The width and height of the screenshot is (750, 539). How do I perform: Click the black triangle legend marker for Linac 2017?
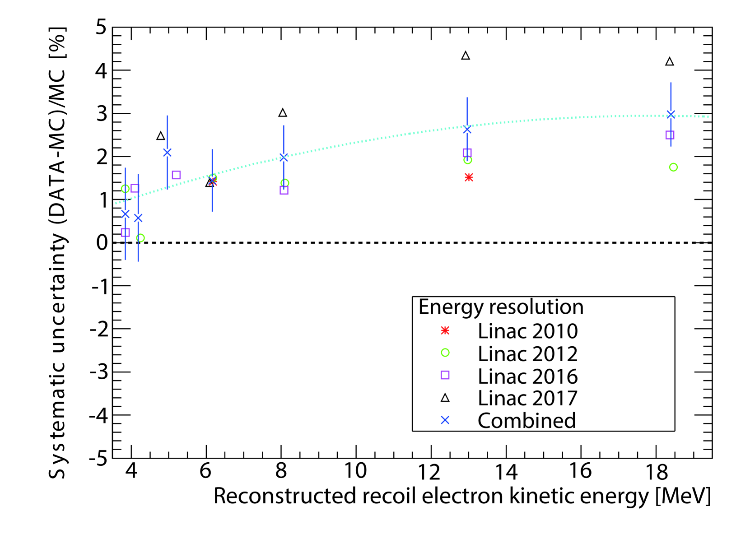(445, 398)
